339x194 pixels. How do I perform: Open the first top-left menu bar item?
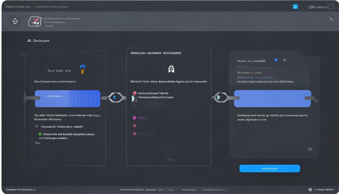click(18, 7)
